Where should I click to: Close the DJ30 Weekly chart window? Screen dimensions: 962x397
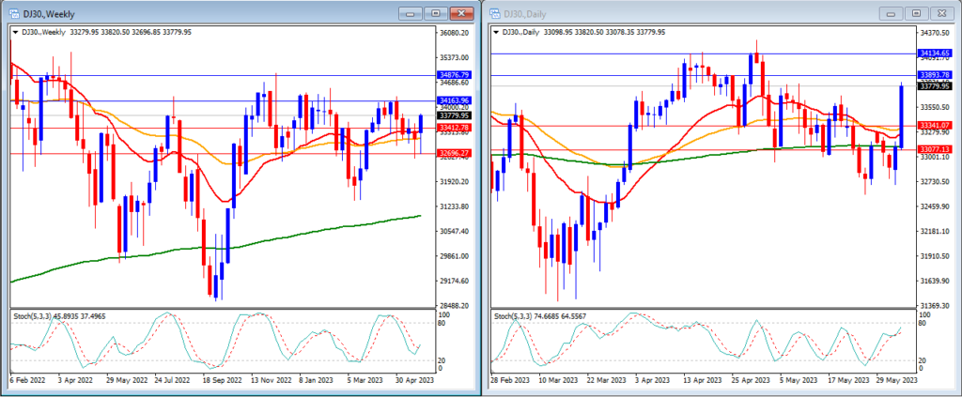click(462, 13)
